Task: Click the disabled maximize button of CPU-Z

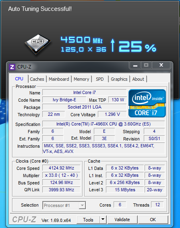Action: [x=146, y=65]
